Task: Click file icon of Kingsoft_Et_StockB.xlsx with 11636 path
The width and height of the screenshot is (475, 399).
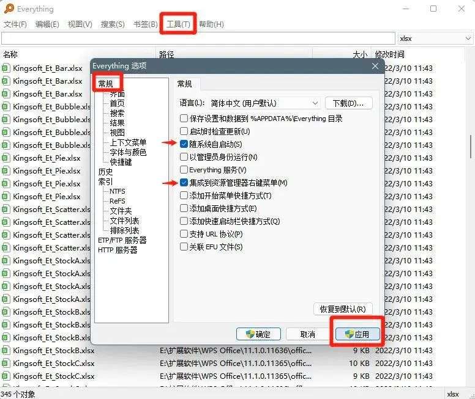Action: [x=6, y=351]
